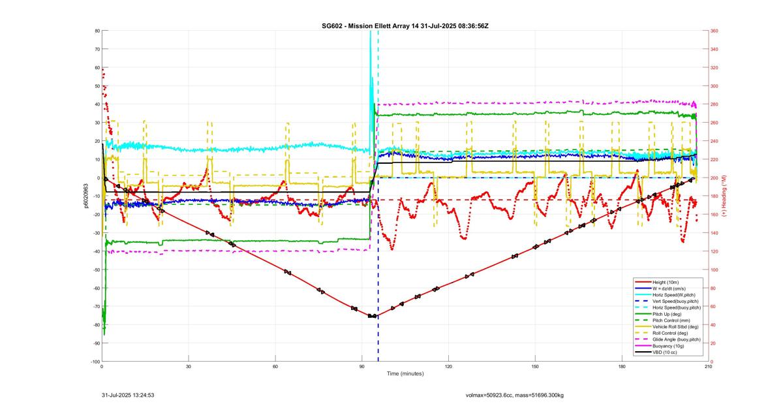Viewport: 783px width, 406px height.
Task: Click the solid green line sample beside 'Pitch Up (deg)'
Action: tap(643, 314)
